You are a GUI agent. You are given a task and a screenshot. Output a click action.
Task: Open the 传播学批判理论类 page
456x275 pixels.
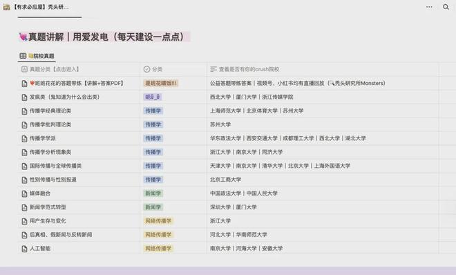tap(50, 124)
